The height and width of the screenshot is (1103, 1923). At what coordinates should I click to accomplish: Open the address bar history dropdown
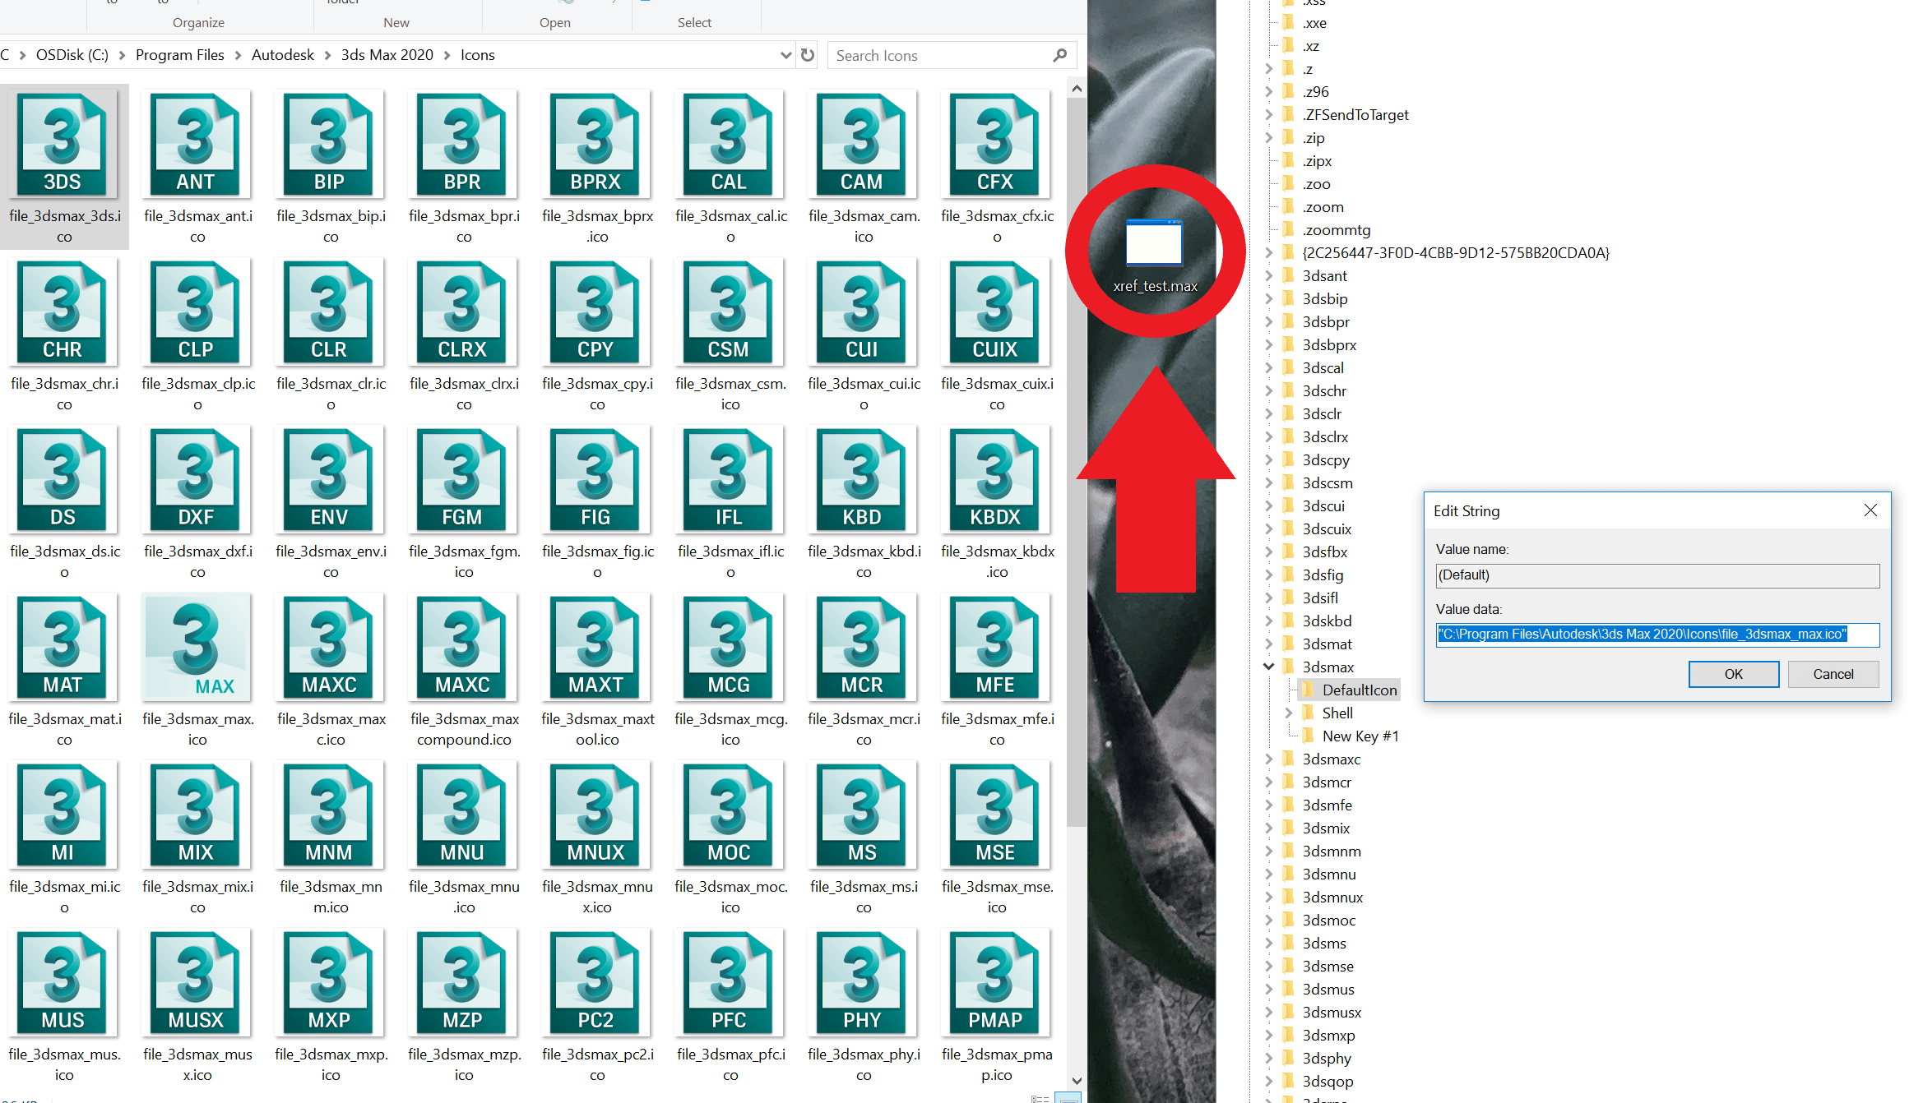785,55
